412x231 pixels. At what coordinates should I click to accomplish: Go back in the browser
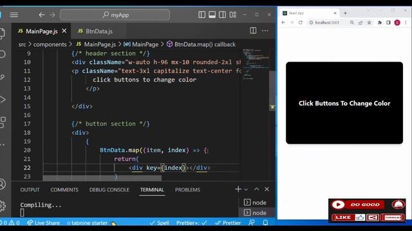[x=283, y=22]
